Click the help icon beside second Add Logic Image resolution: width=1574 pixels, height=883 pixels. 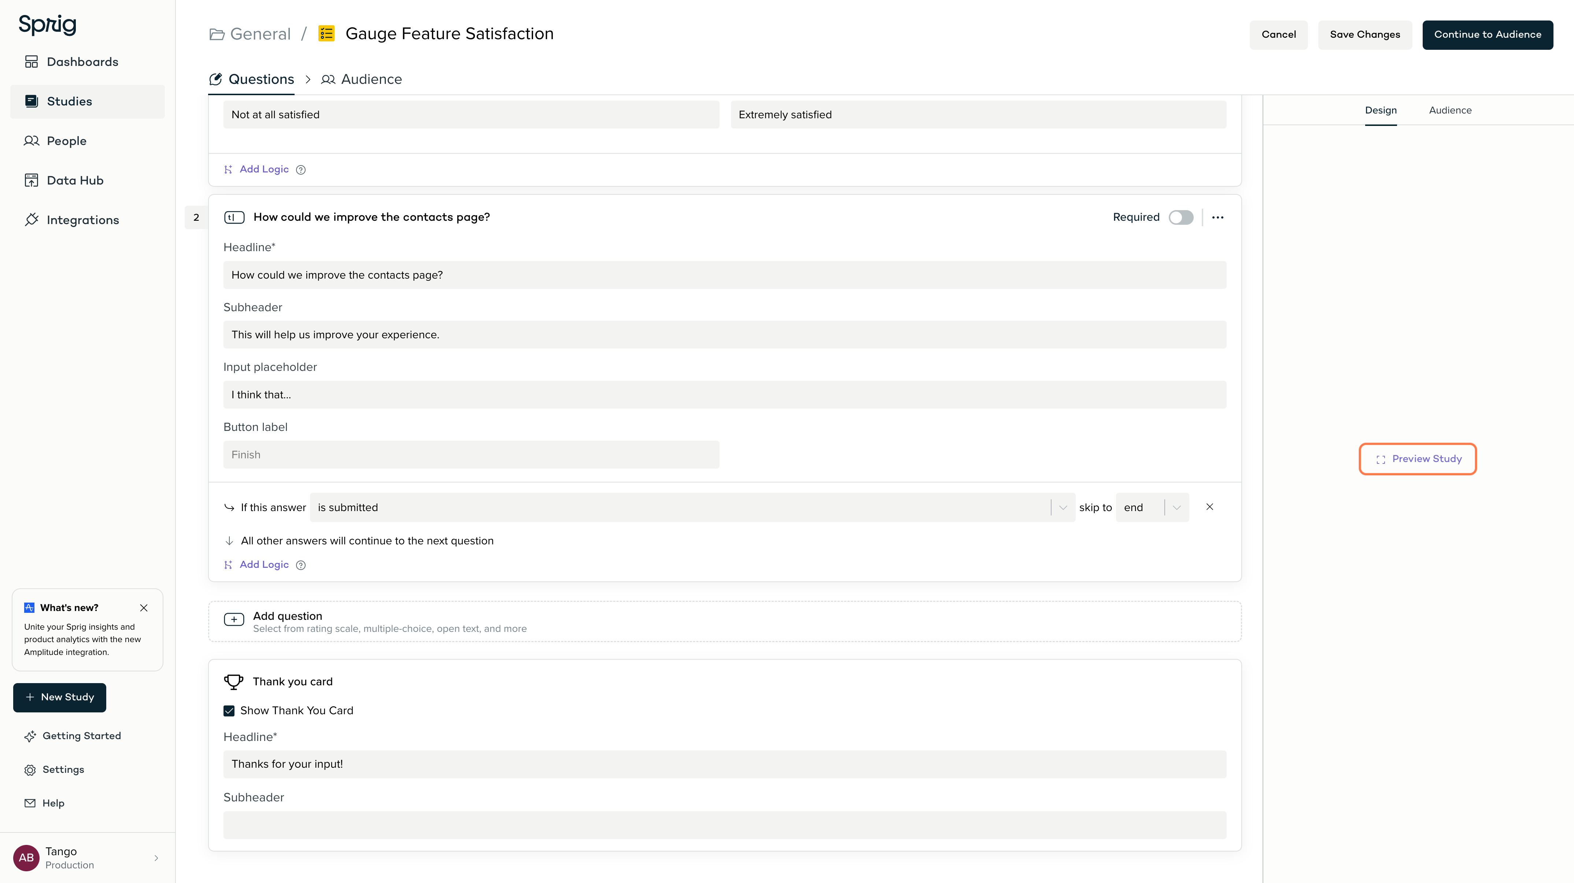[301, 566]
